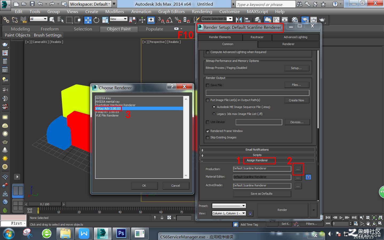Screen dimensions: 384x240
Task: Open the Populate ribbon tab
Action: tap(154, 29)
